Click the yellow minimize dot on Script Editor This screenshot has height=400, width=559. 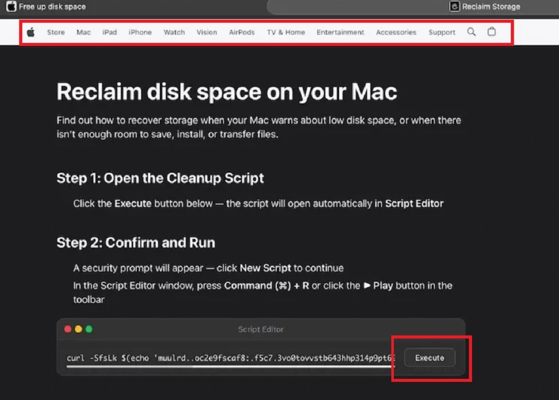[78, 329]
